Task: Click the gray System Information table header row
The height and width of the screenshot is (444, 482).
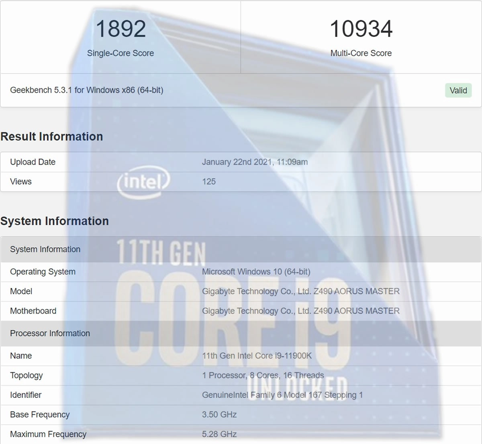Action: (241, 249)
